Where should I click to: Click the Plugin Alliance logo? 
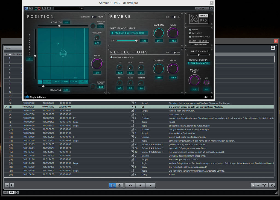(x=35, y=97)
